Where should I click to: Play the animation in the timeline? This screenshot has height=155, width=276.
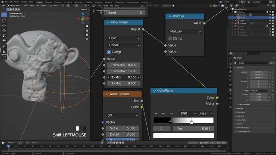click(117, 143)
